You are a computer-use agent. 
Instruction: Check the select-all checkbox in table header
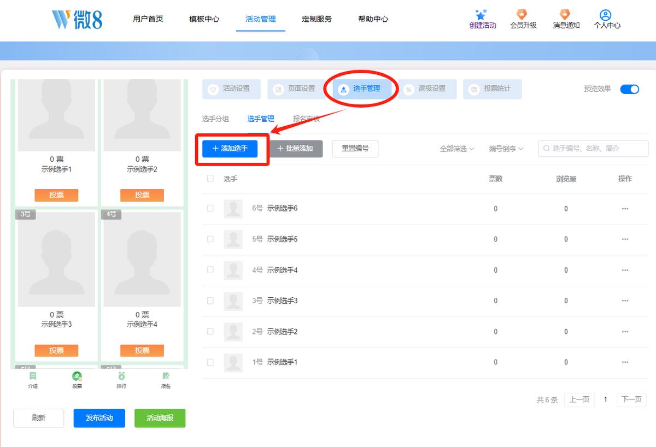(x=210, y=178)
